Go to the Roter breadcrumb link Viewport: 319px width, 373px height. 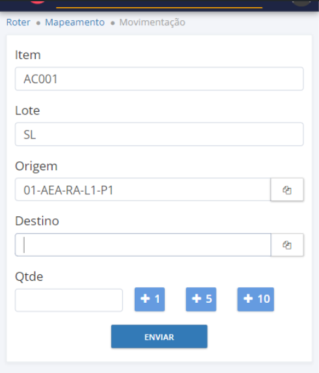click(18, 22)
